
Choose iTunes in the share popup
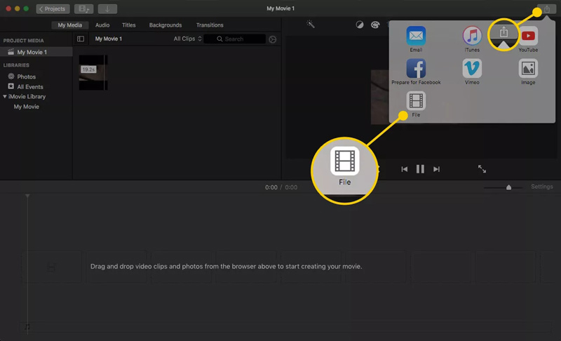[x=472, y=36]
